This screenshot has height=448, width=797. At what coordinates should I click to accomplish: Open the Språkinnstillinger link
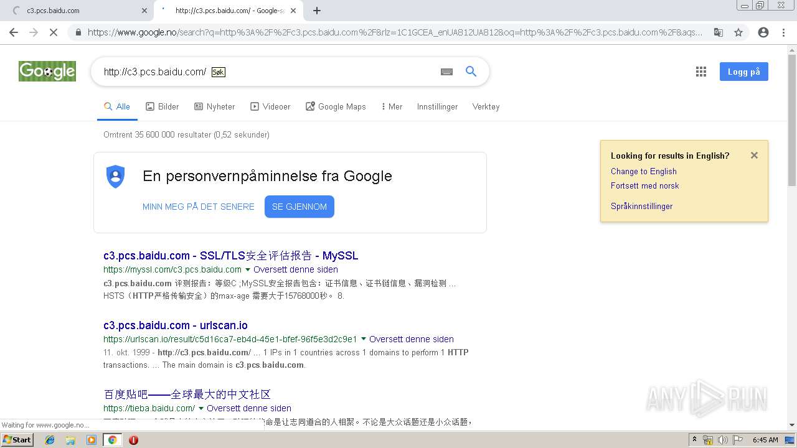point(642,206)
